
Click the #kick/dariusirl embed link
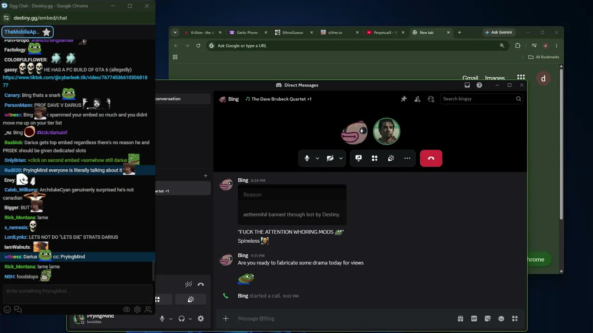(x=52, y=132)
